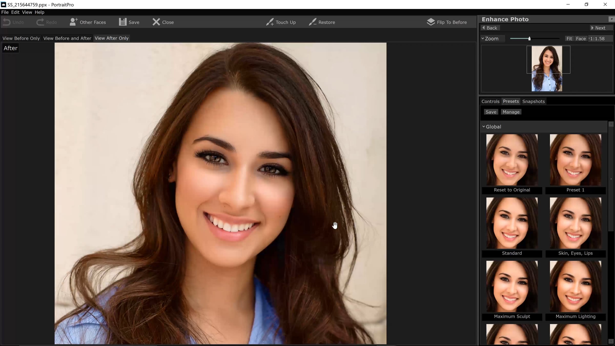Viewport: 615px width, 346px height.
Task: Undock the Enhance Photo panel pin
Action: pyautogui.click(x=611, y=19)
